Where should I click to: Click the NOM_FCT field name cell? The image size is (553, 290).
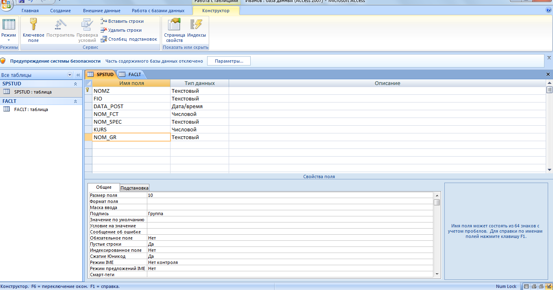click(x=131, y=114)
